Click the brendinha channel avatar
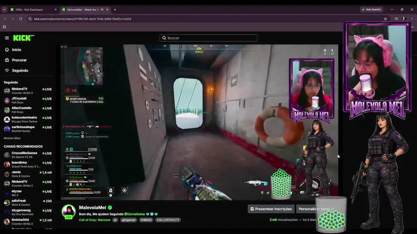Viewport: 417px width, 234px height. coord(7,164)
